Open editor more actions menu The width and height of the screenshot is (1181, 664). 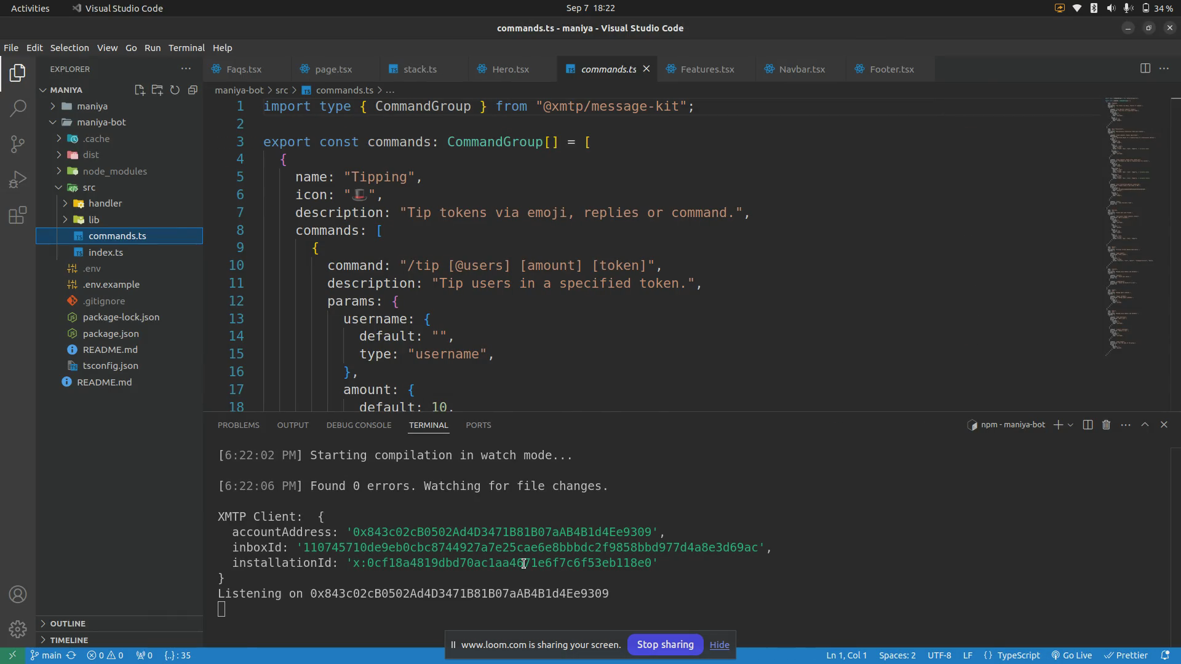[x=1164, y=69]
